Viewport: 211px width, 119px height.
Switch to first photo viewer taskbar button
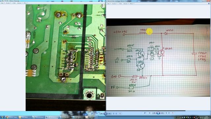pyautogui.click(x=51, y=117)
